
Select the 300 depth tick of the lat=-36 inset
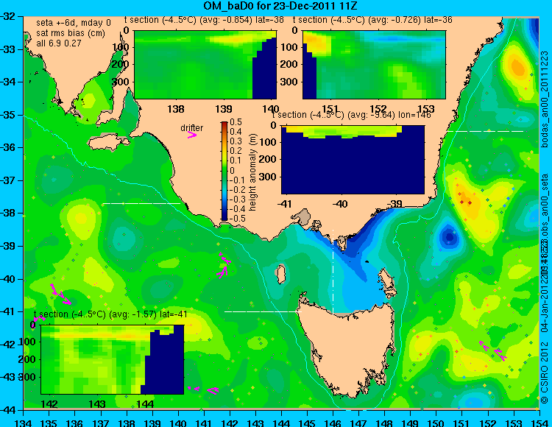(x=290, y=82)
